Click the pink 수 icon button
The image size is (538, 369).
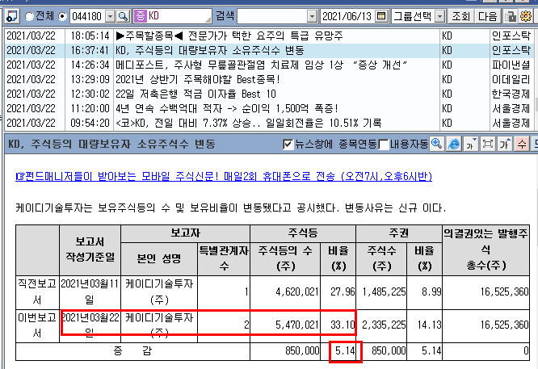pos(522,144)
